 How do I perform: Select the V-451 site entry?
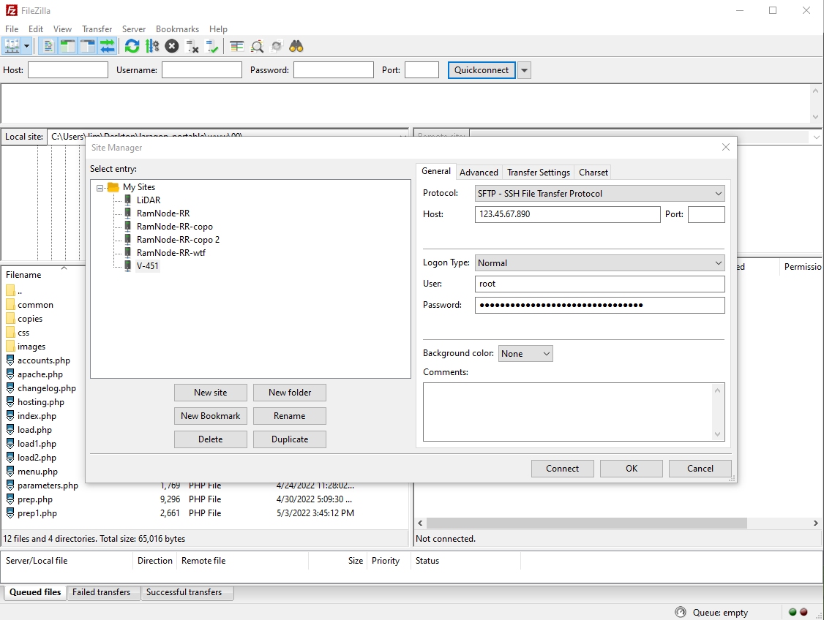(x=147, y=265)
